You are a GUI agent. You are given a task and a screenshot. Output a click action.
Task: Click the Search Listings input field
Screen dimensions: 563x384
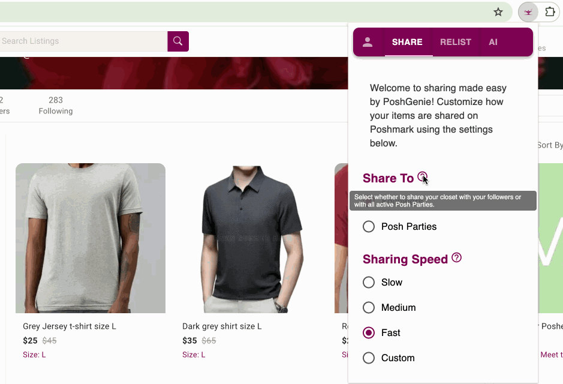(x=83, y=41)
